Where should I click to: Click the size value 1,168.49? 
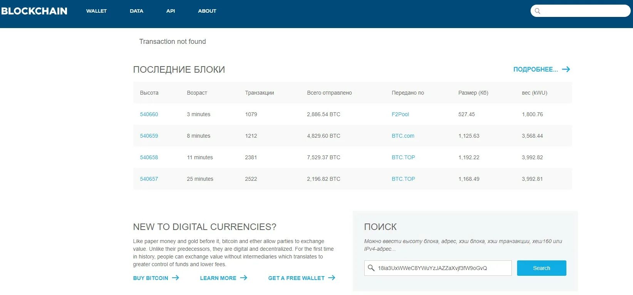pyautogui.click(x=469, y=179)
